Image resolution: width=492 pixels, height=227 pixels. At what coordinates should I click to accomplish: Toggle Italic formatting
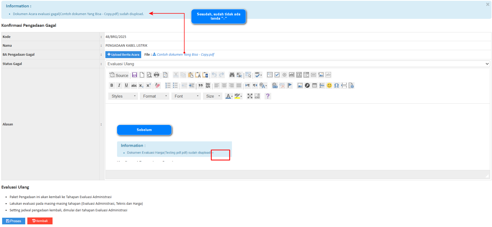click(x=119, y=85)
